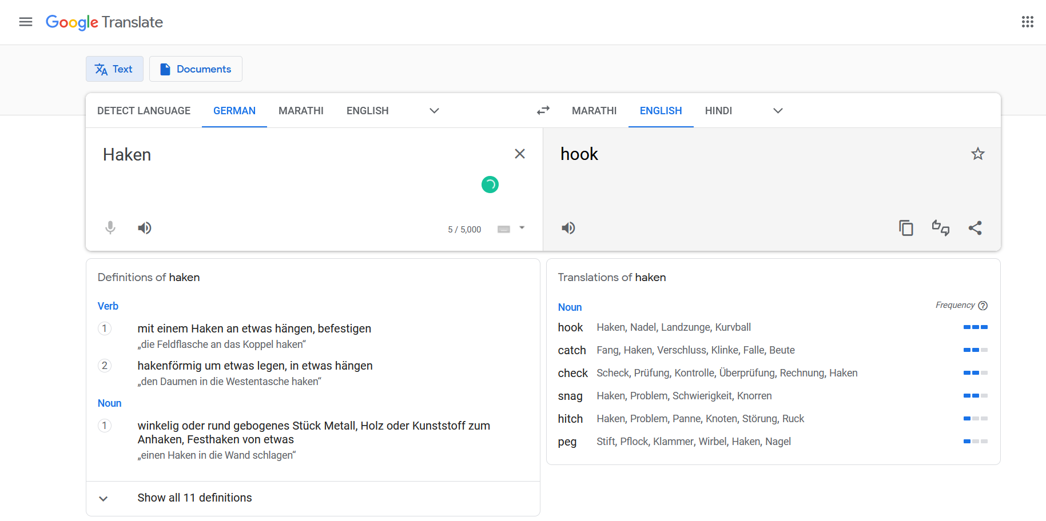Click reverse translation Verschluss
1046x521 pixels.
(x=682, y=350)
